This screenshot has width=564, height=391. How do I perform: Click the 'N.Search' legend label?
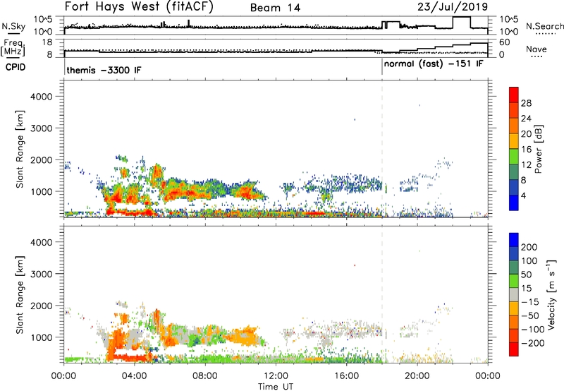coord(544,26)
